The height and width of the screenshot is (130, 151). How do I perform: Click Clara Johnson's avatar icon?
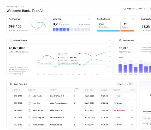[x=29, y=125]
